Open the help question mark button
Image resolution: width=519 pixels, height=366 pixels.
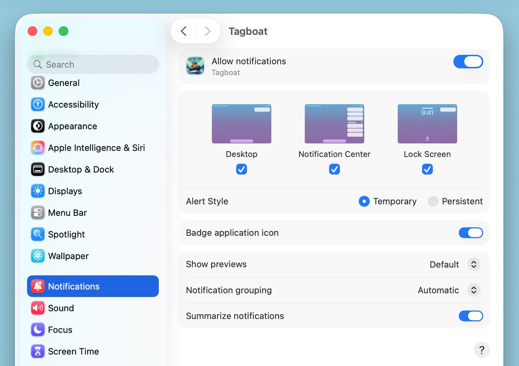tap(482, 350)
